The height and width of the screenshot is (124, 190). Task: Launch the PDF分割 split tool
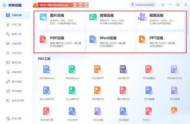click(98, 114)
